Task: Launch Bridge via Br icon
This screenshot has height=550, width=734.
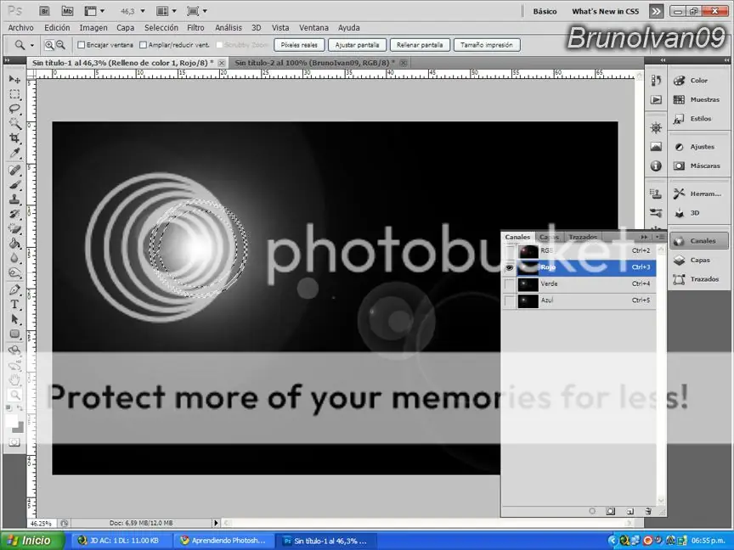Action: pyautogui.click(x=44, y=11)
